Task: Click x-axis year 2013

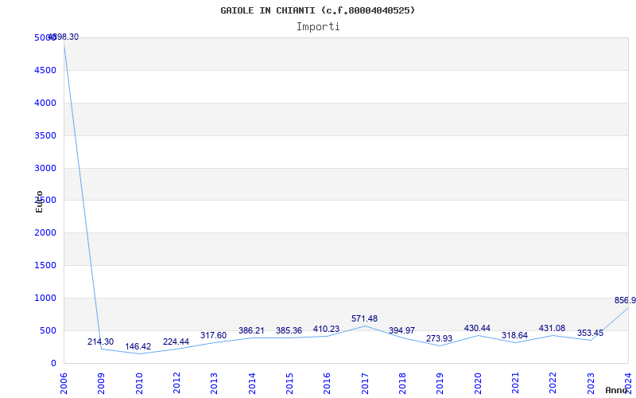Action: pyautogui.click(x=214, y=383)
